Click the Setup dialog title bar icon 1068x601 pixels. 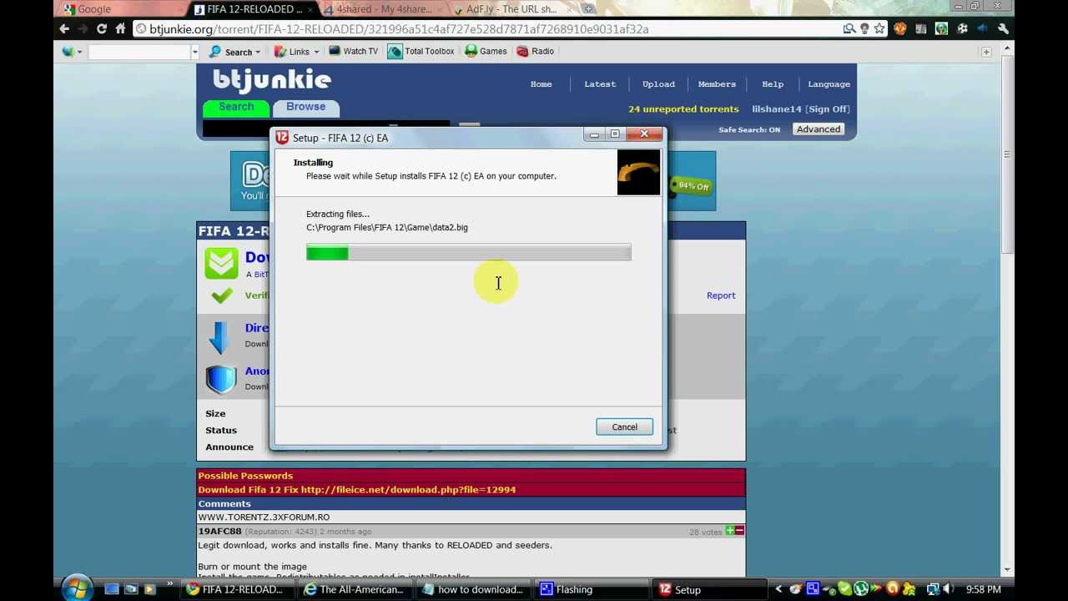point(282,138)
